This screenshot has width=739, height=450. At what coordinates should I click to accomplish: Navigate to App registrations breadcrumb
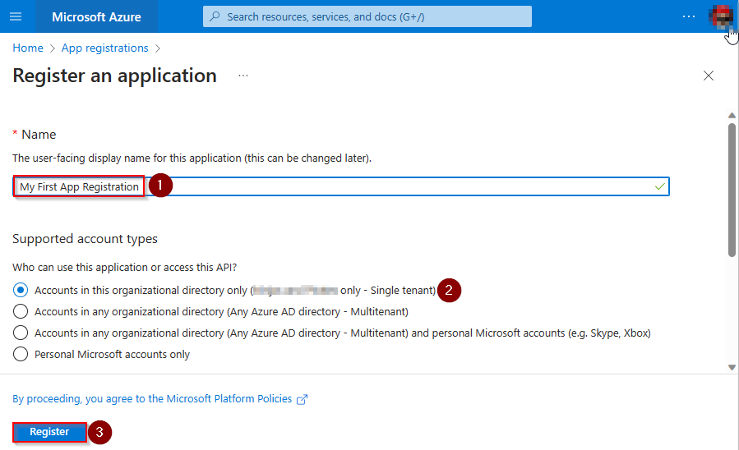click(104, 48)
